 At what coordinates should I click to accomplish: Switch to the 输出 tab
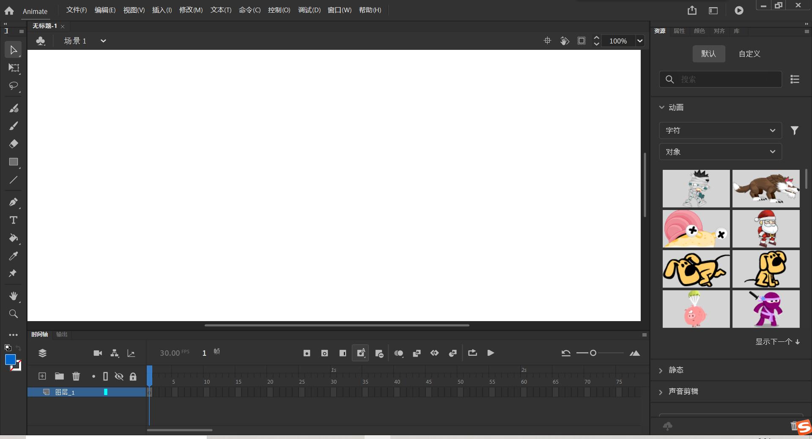pos(61,334)
